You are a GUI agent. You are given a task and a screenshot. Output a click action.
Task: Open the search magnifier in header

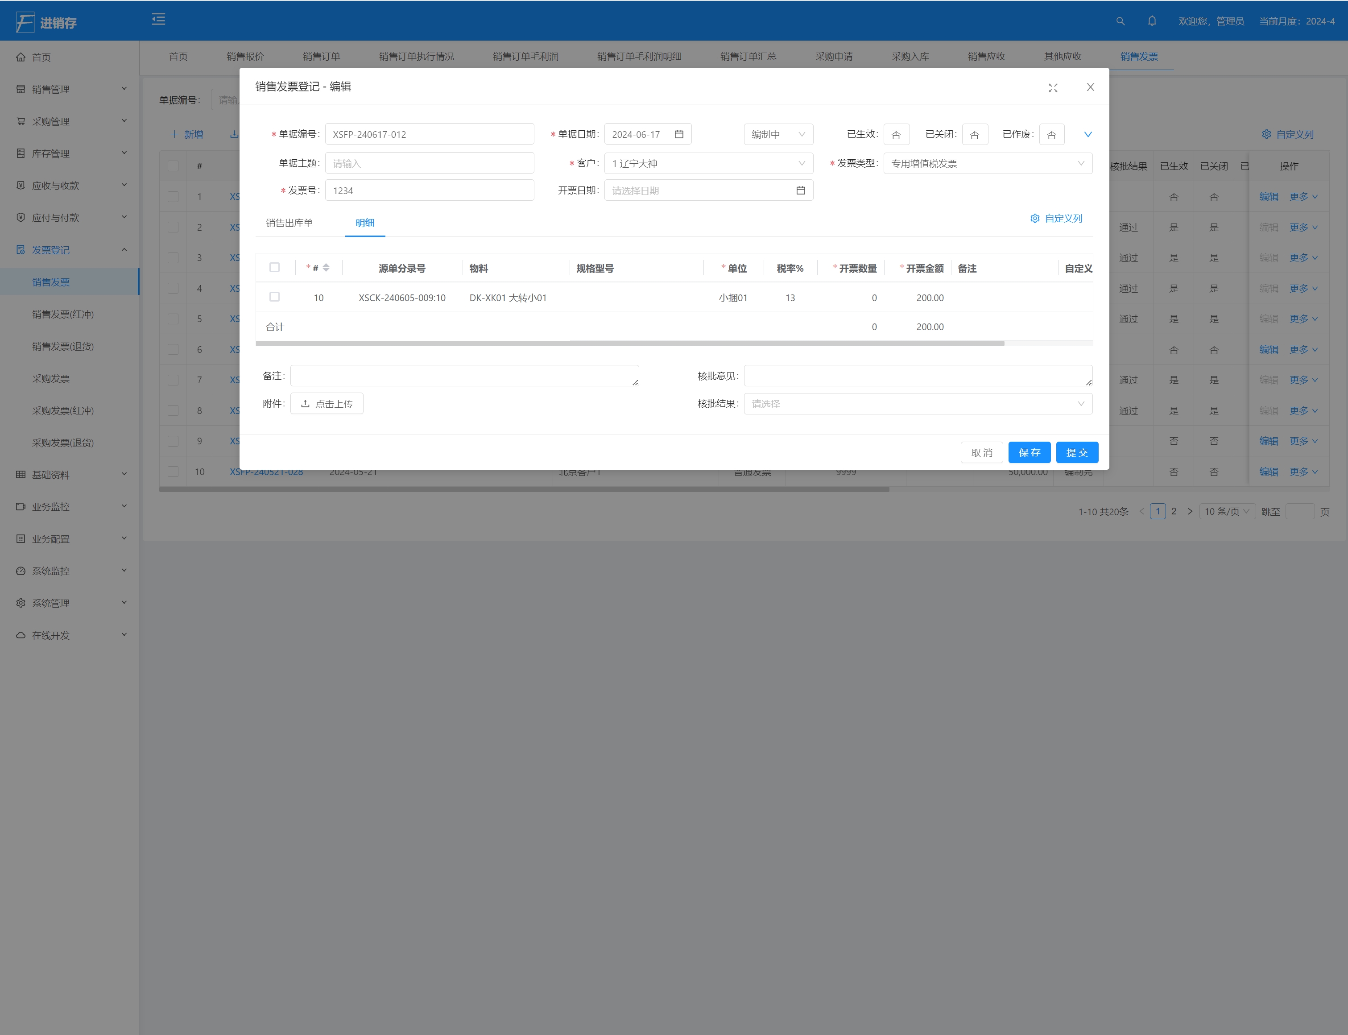pos(1120,21)
